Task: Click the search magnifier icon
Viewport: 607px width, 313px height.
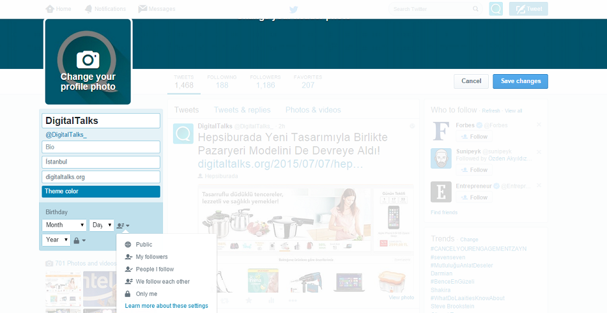Action: pos(475,9)
